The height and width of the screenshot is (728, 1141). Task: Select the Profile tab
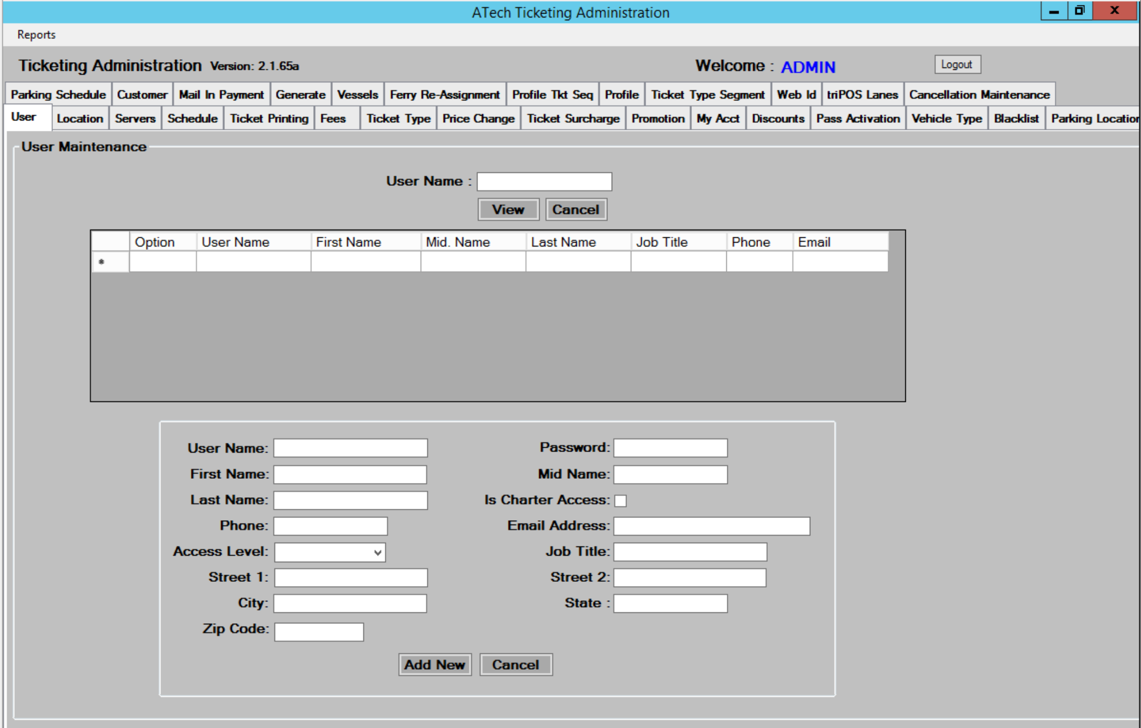pyautogui.click(x=622, y=94)
